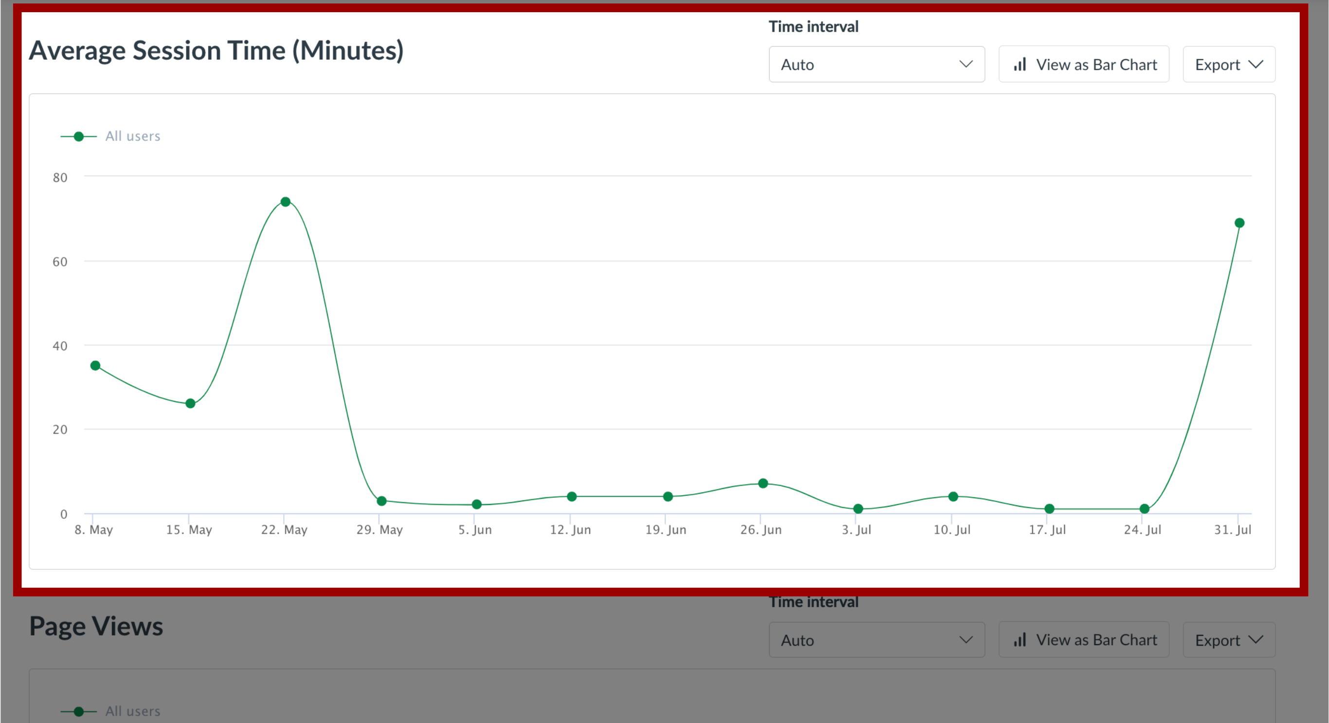1329x723 pixels.
Task: Click the 20 y-axis label
Action: 60,429
